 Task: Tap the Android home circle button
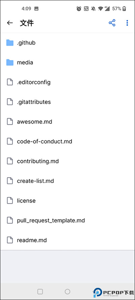tap(67, 291)
